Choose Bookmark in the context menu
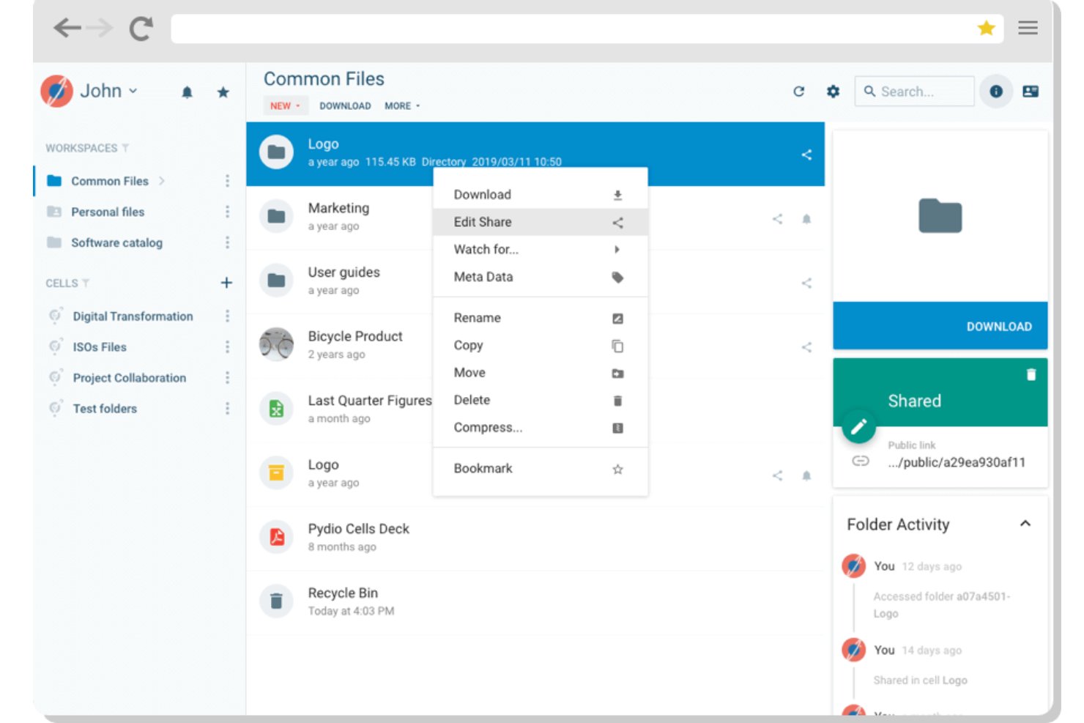 point(483,468)
